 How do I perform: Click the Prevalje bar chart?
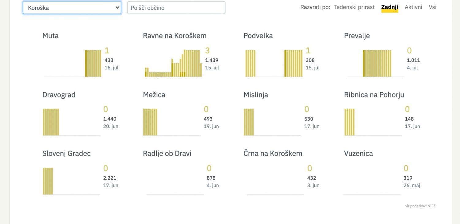click(x=375, y=63)
